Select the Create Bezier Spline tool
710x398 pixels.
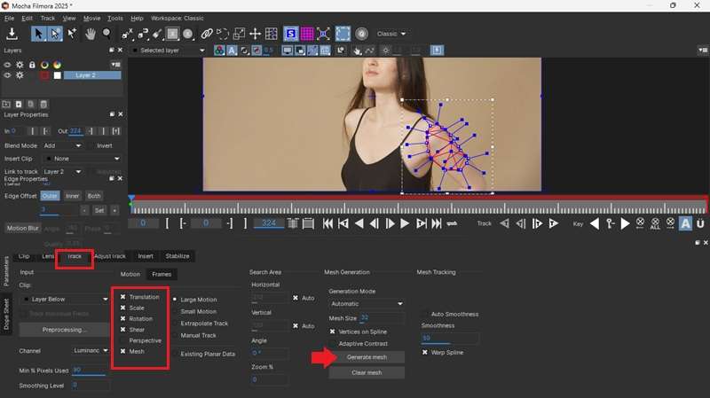[x=143, y=34]
